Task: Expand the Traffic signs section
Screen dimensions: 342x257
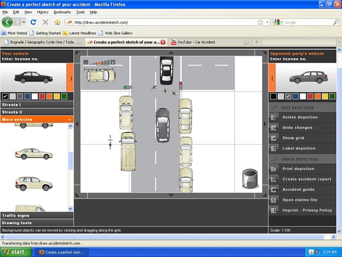Action: point(37,215)
